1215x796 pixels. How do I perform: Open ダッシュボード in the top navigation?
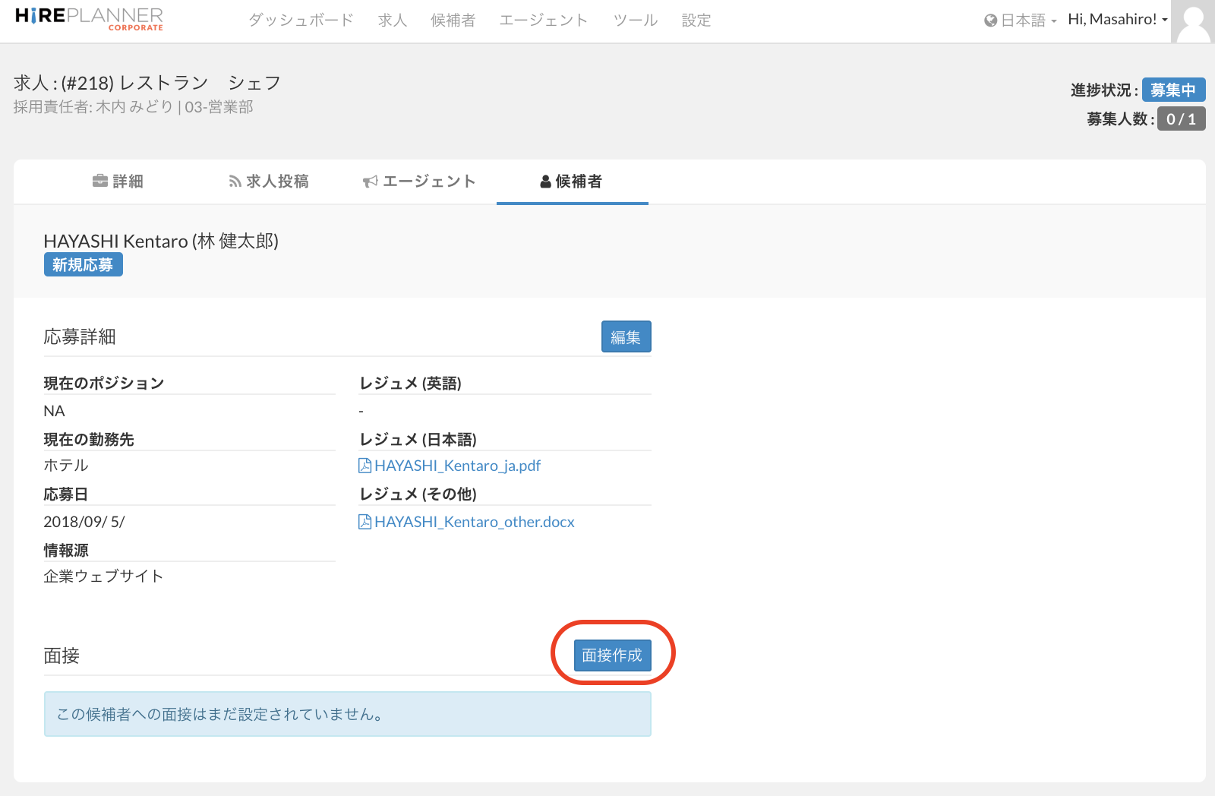point(301,21)
